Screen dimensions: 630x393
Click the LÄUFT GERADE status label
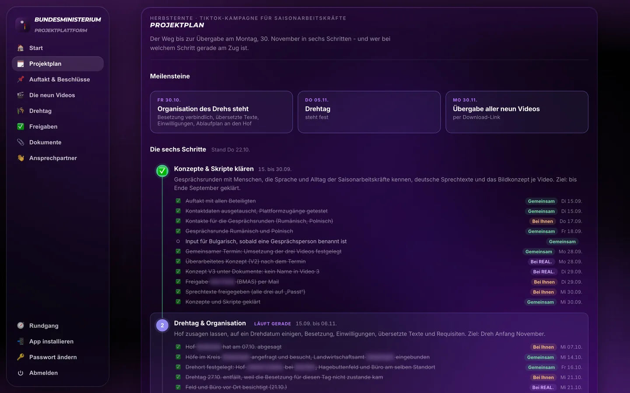273,324
